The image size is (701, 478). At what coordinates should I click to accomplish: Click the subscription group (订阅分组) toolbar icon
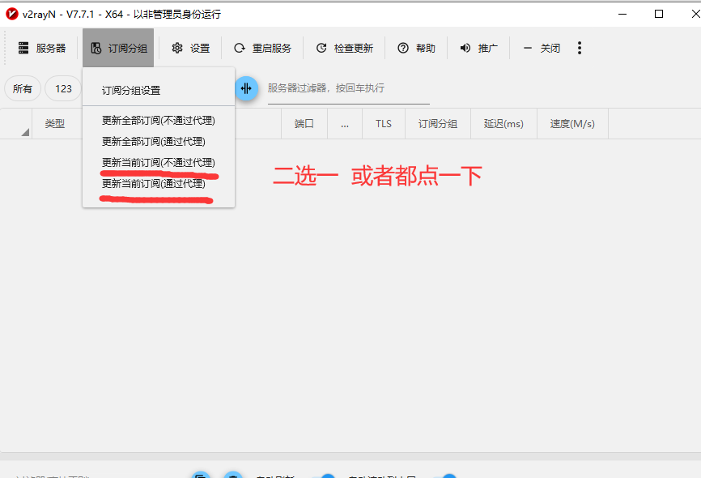[x=96, y=49]
